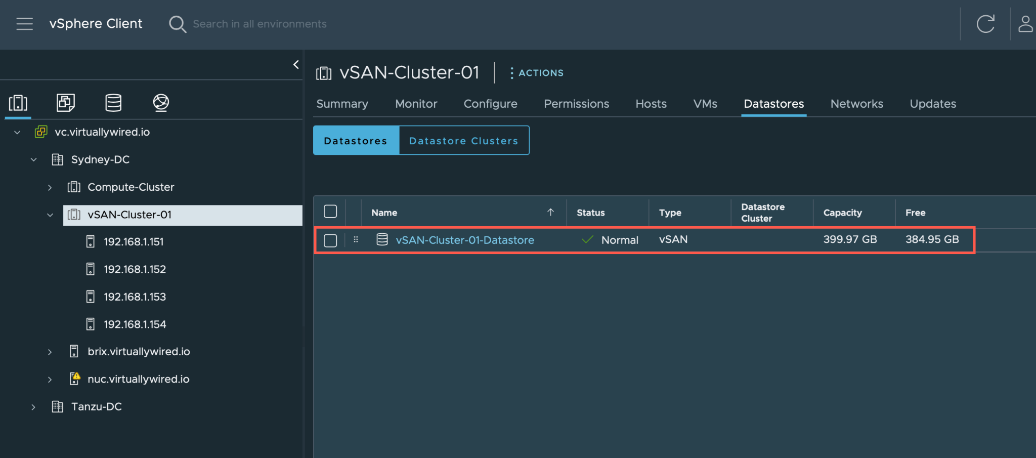This screenshot has width=1036, height=458.
Task: Select the Datastores main tab
Action: point(774,104)
